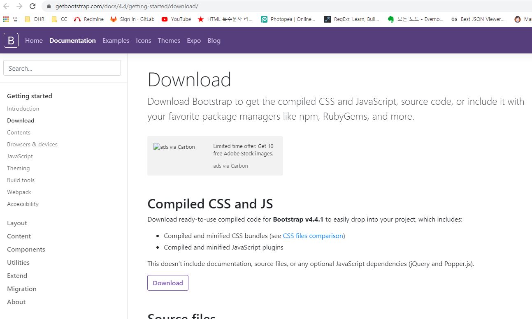Click the padlock site security icon
This screenshot has height=319, width=532.
pyautogui.click(x=49, y=6)
